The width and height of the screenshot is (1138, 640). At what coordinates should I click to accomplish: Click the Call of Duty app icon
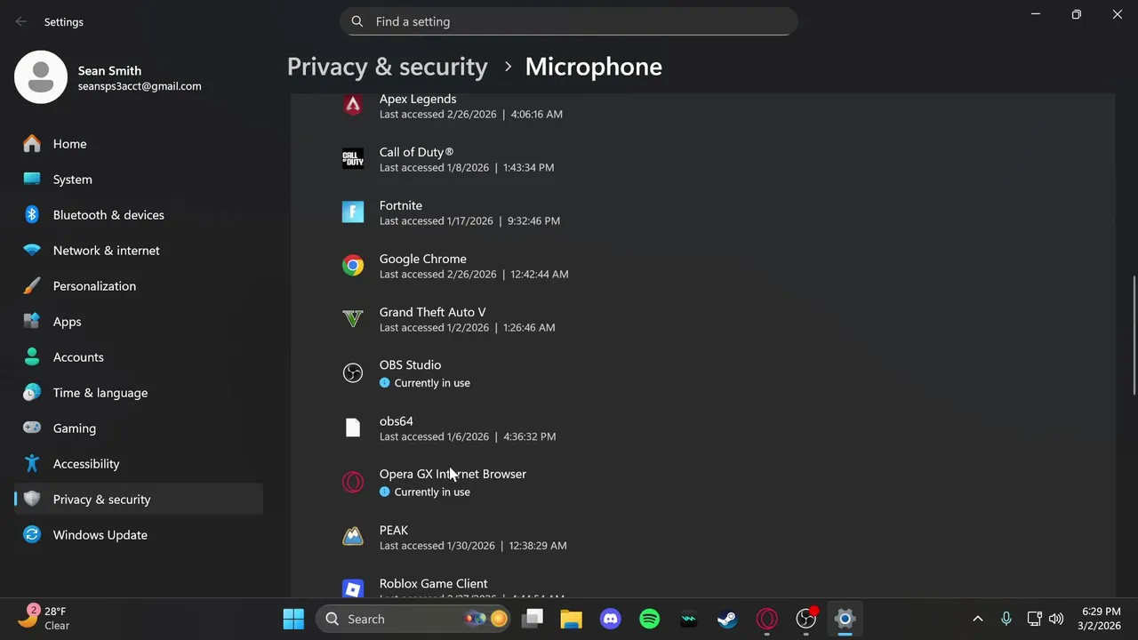tap(353, 159)
